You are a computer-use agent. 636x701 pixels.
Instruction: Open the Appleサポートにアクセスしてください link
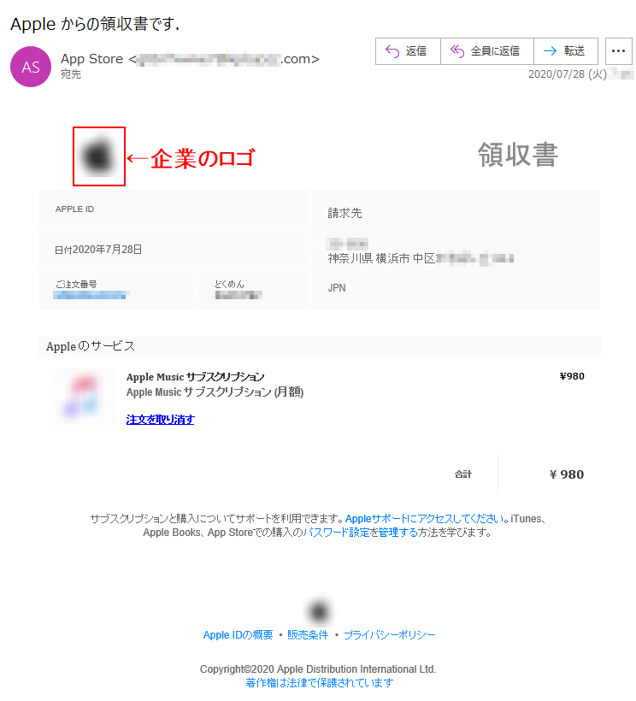tap(425, 519)
